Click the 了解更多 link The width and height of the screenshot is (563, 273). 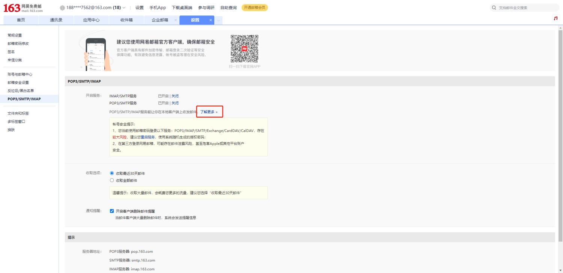(x=209, y=112)
